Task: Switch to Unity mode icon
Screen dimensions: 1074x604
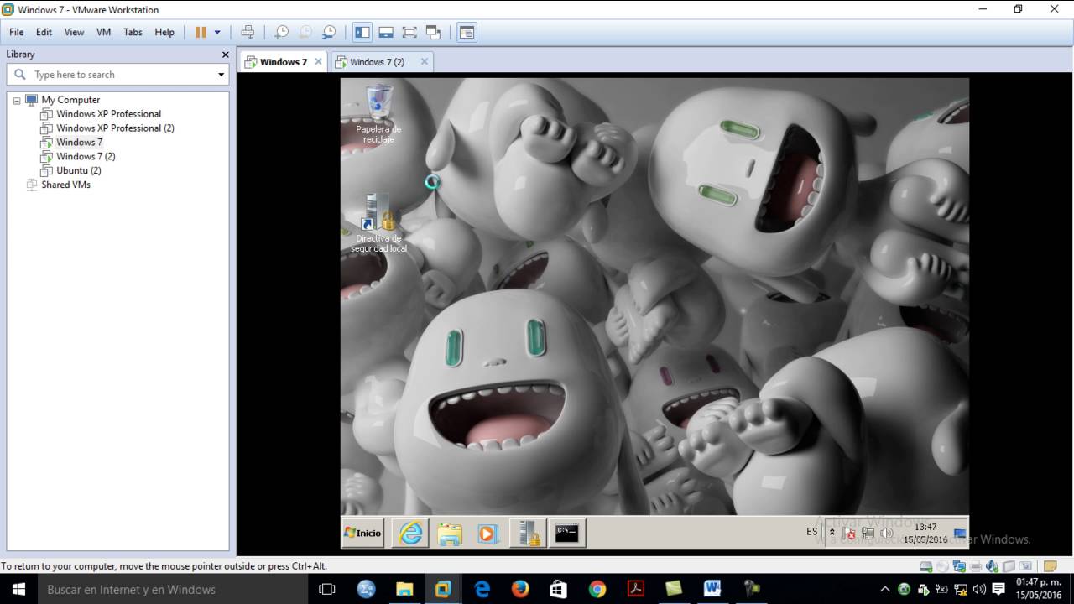Action: point(433,32)
